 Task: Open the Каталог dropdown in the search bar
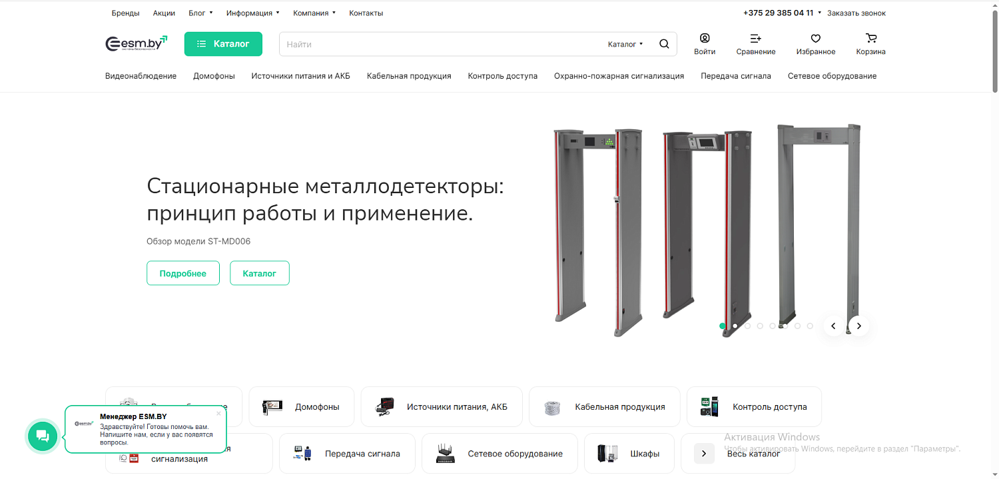tap(625, 44)
